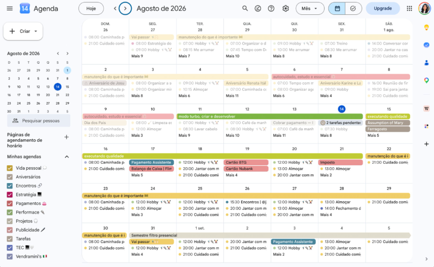434x267 pixels.
Task: Open 14:00 Fechamento event on day 28
Action: 341,208
